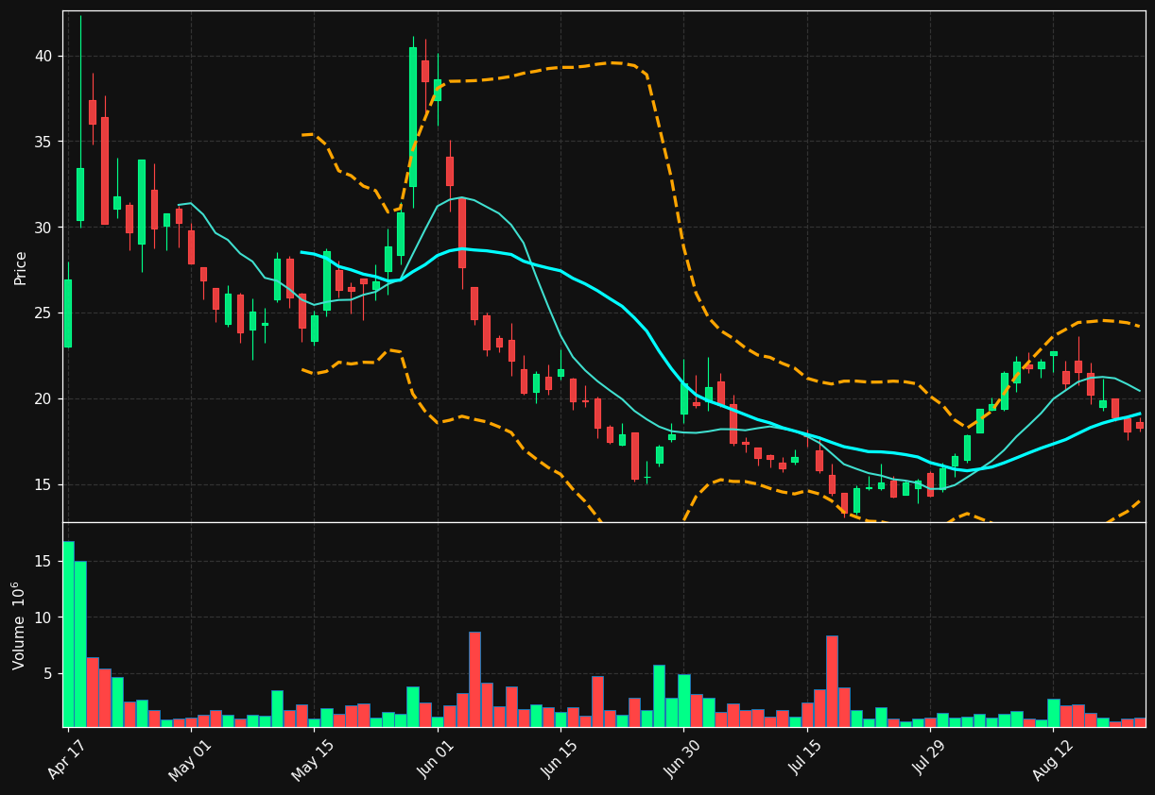Select the 25 tick on the price axis
Screen dimensions: 1155x795
43,313
